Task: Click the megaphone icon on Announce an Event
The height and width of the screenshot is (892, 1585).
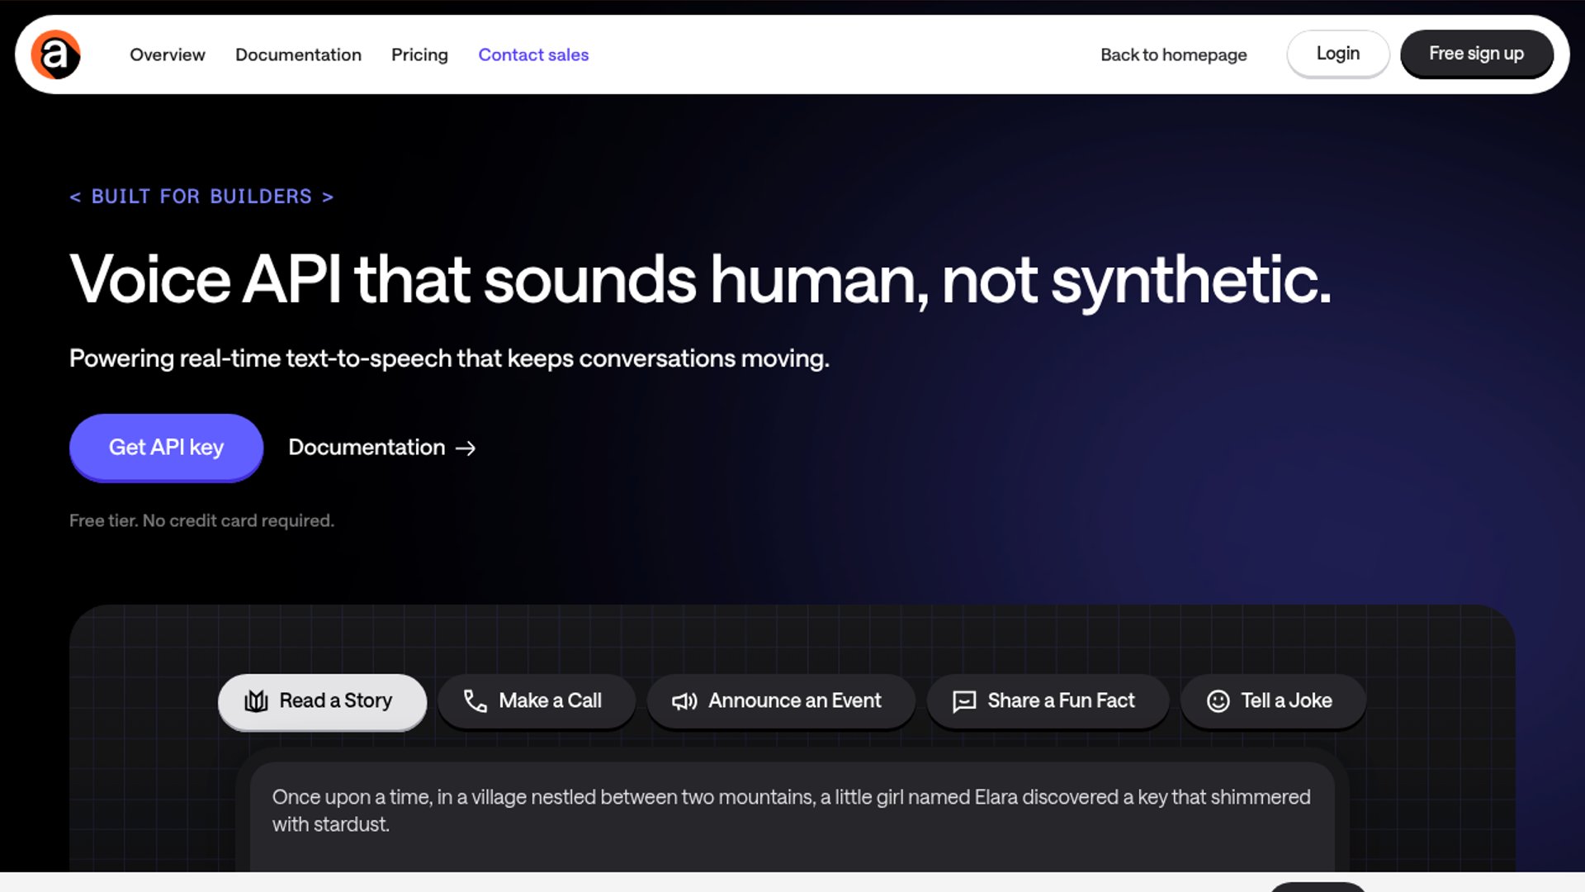Action: point(684,701)
